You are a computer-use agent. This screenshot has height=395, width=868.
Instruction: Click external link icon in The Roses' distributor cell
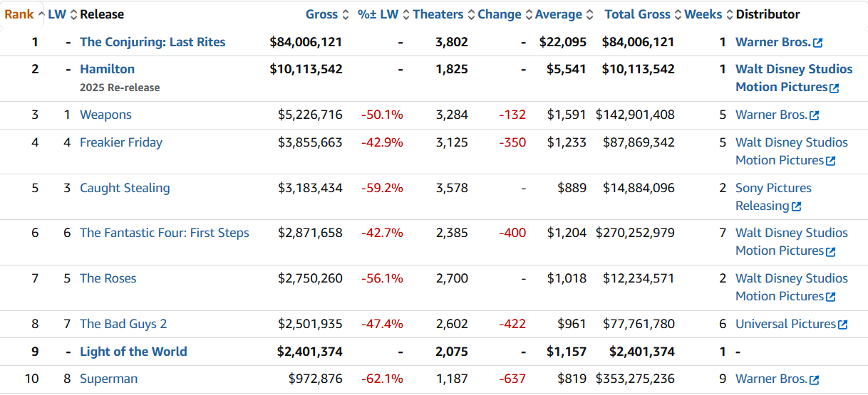point(830,297)
